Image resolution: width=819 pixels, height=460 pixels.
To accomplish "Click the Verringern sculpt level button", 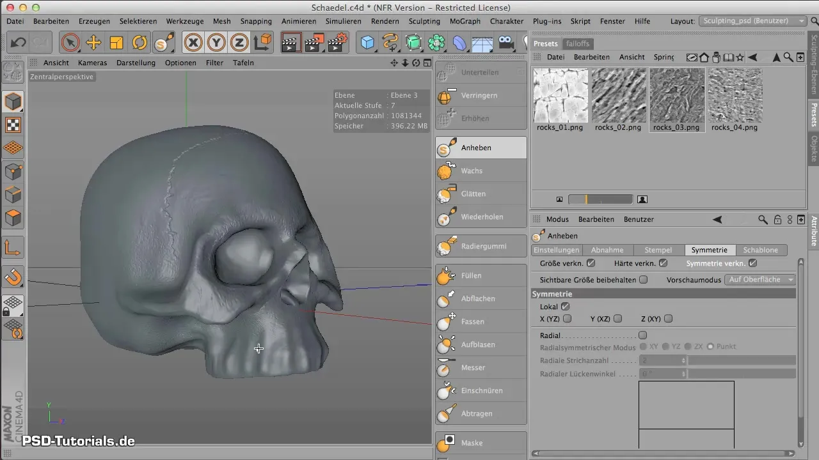I will (x=481, y=95).
